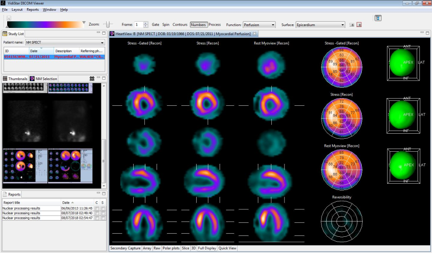Expand the Surface dropdown showing Epicardium

[320, 25]
